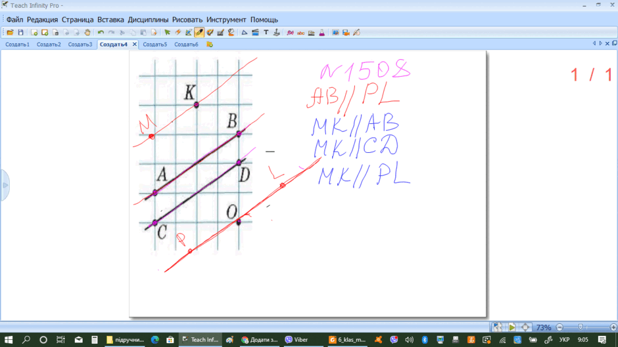Select the T text tool
This screenshot has width=618, height=347.
pos(266,33)
